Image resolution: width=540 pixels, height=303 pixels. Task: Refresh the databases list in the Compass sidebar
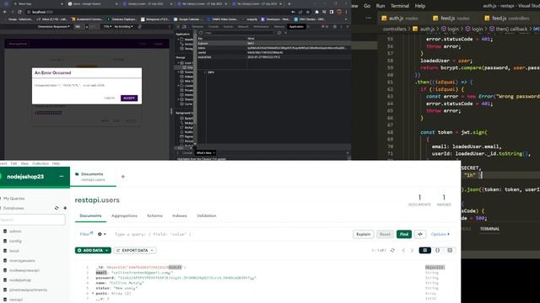click(57, 208)
